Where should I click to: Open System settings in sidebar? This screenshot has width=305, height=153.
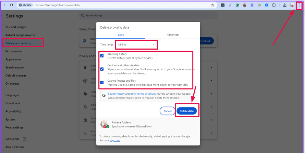(10, 119)
